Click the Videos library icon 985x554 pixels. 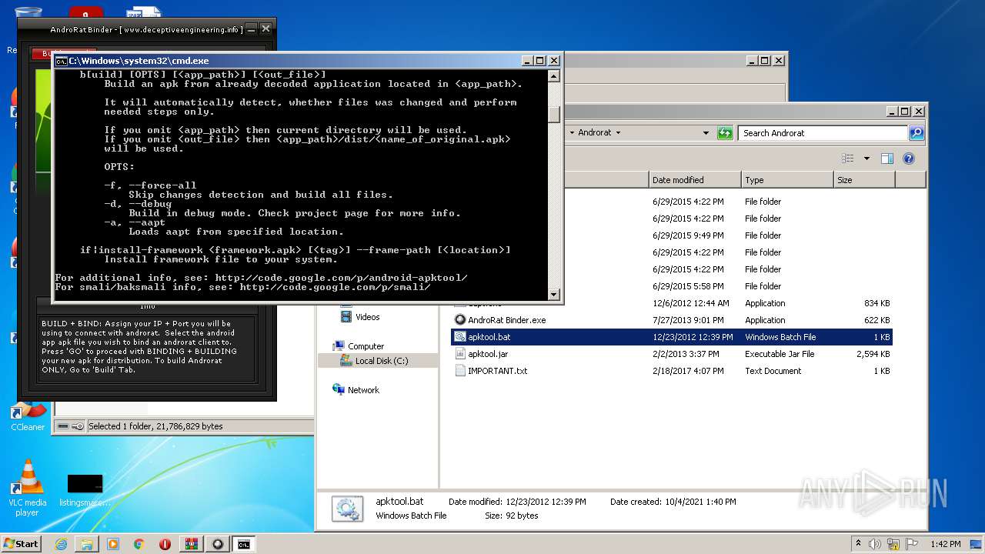coord(346,317)
